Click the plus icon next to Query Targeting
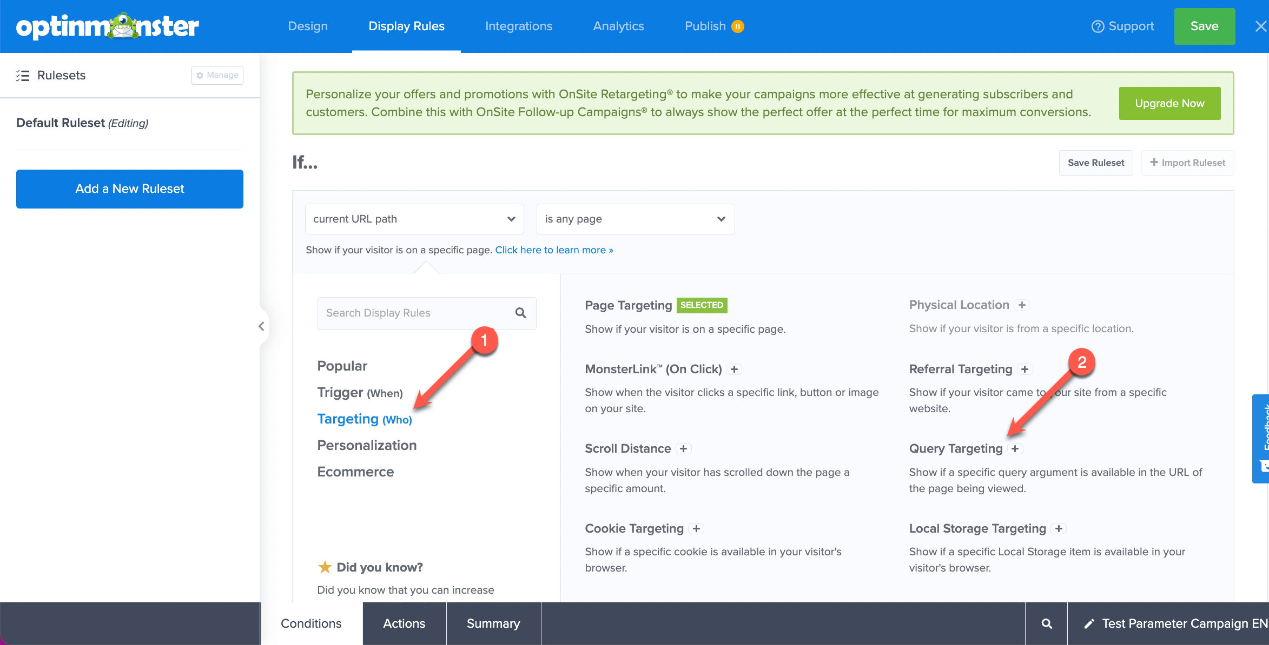 pyautogui.click(x=1015, y=449)
